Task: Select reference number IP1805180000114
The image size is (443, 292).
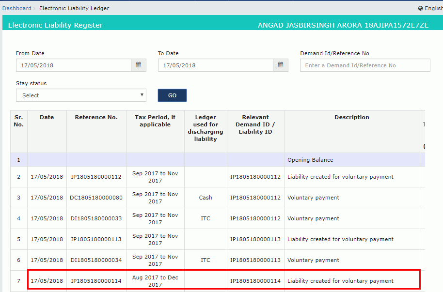Action: [96, 281]
